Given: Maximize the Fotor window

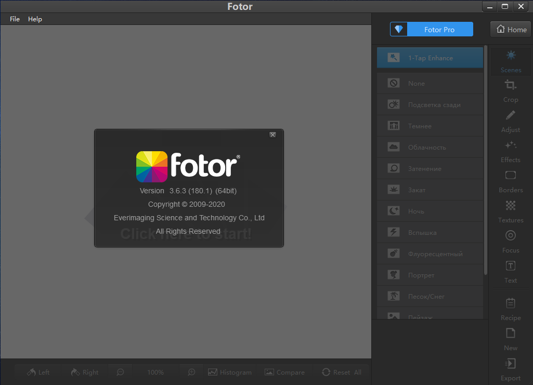Looking at the screenshot, I should coord(505,6).
